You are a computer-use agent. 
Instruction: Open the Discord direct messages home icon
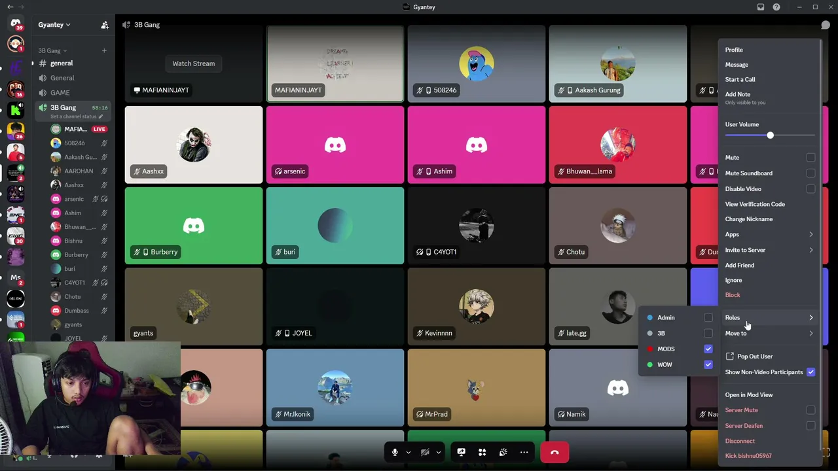[x=16, y=24]
